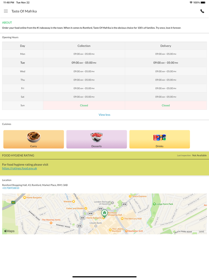Viewport: 209px width, 279px height.
Task: Click View less link
Action: 105,115
